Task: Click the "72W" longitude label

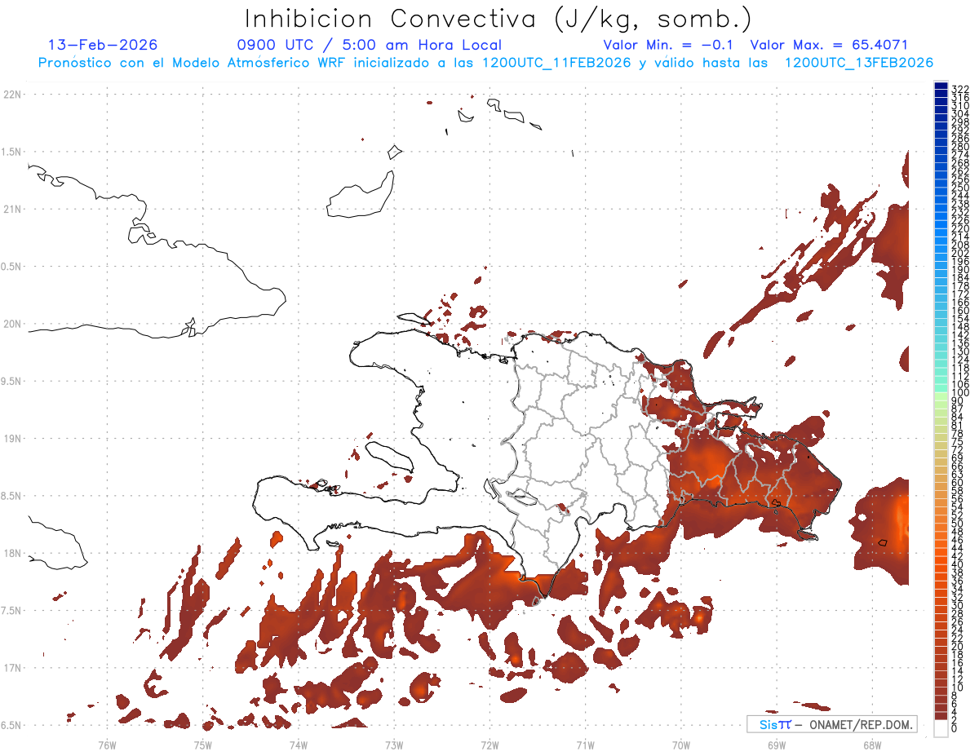Action: pyautogui.click(x=489, y=745)
